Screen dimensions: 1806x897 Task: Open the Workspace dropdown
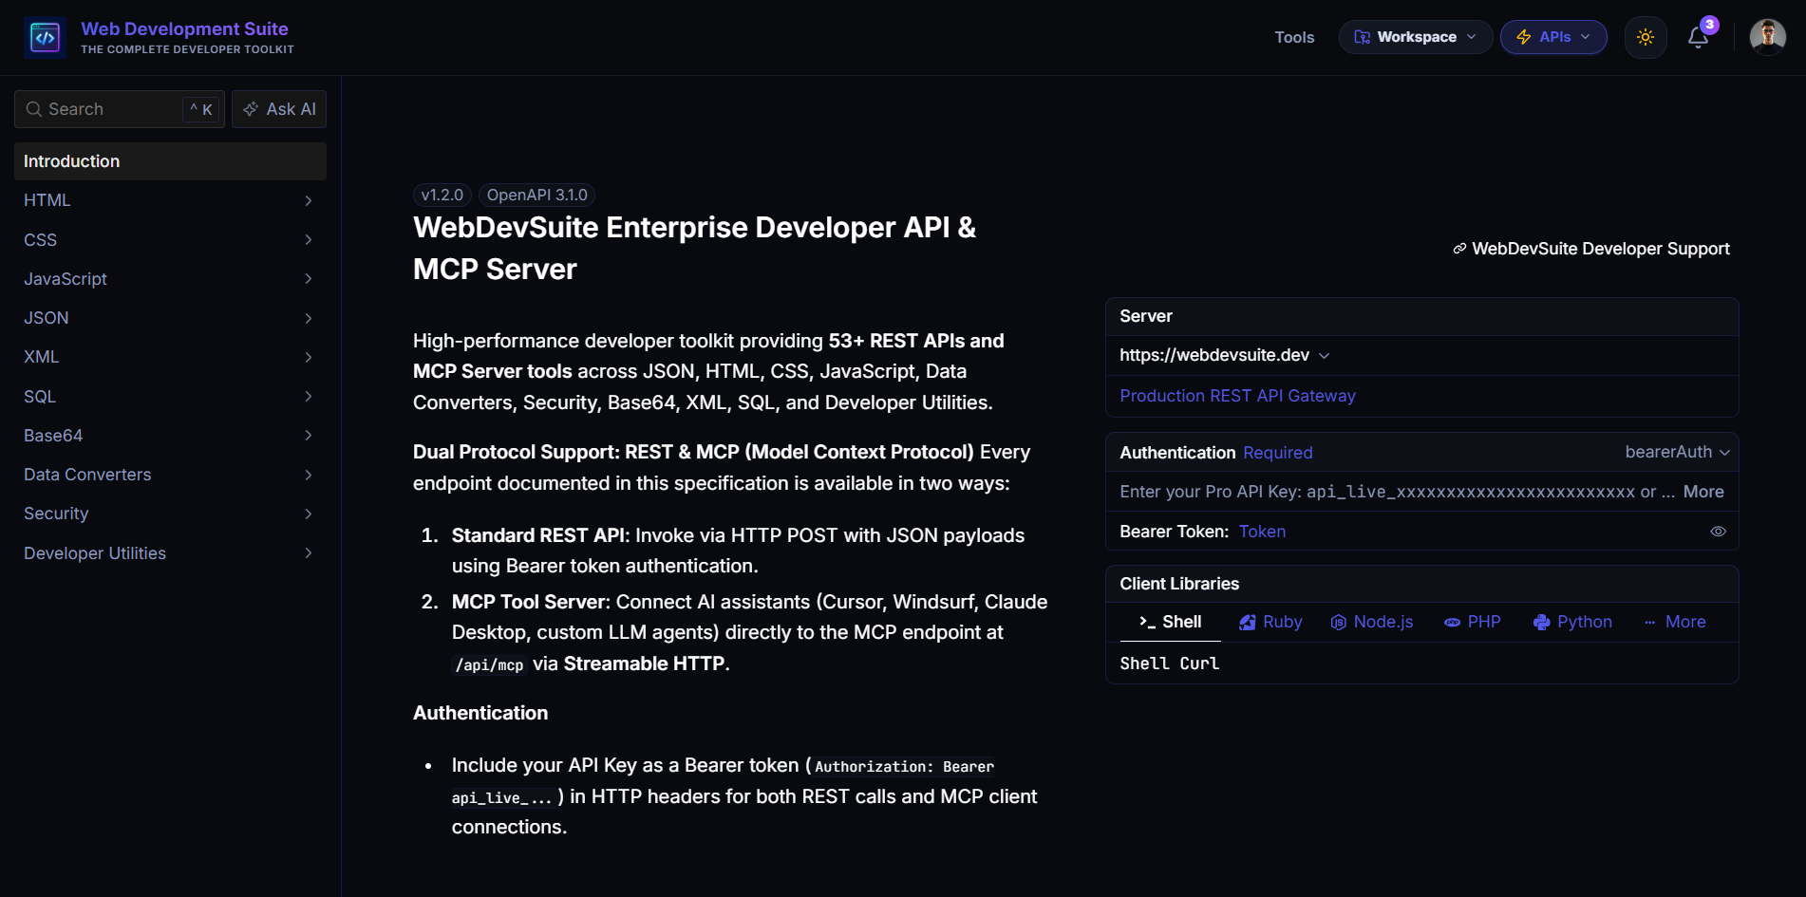(x=1415, y=37)
